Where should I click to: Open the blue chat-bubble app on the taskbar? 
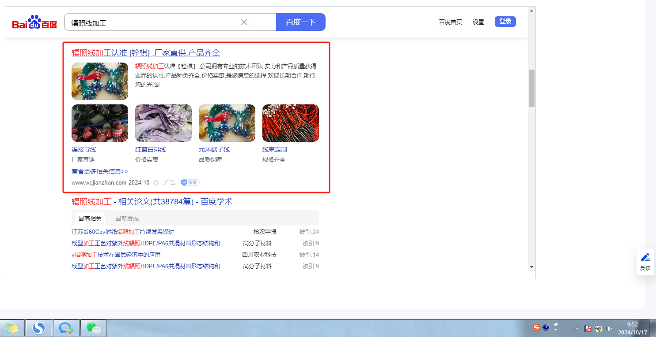coord(66,328)
